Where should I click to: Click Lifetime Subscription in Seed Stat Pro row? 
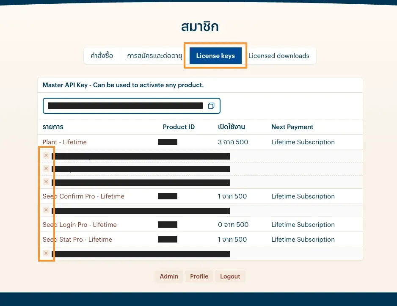click(303, 240)
